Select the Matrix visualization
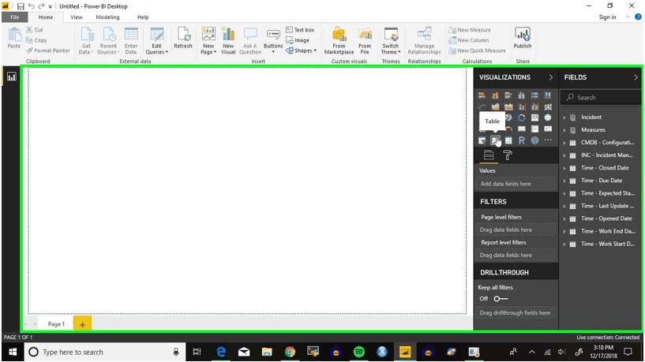 (508, 140)
